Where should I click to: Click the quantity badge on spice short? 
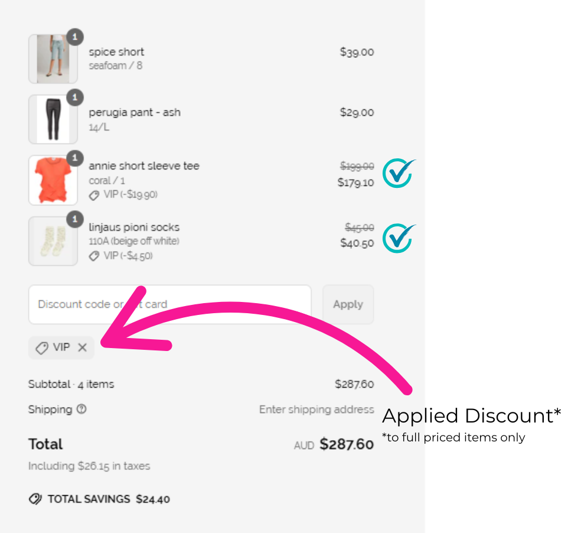click(74, 37)
